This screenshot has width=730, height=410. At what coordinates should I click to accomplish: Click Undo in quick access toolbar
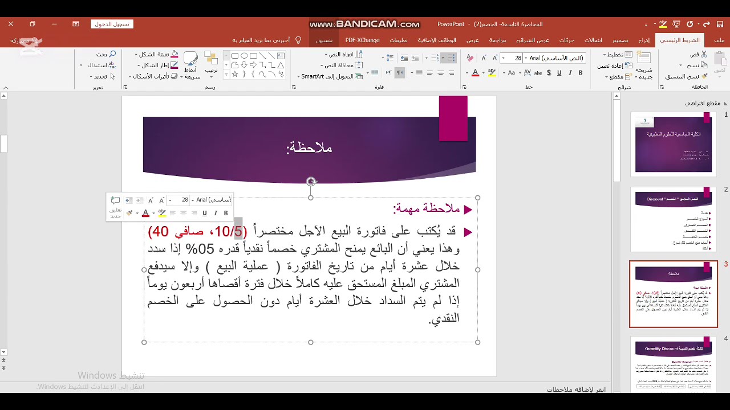pyautogui.click(x=706, y=24)
